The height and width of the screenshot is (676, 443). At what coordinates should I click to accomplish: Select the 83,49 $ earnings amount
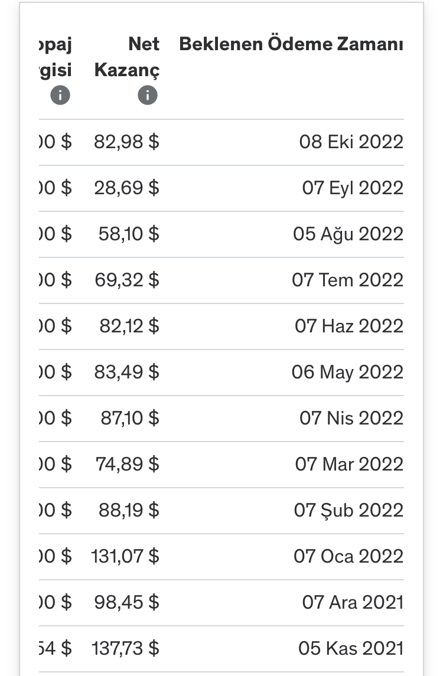point(127,372)
